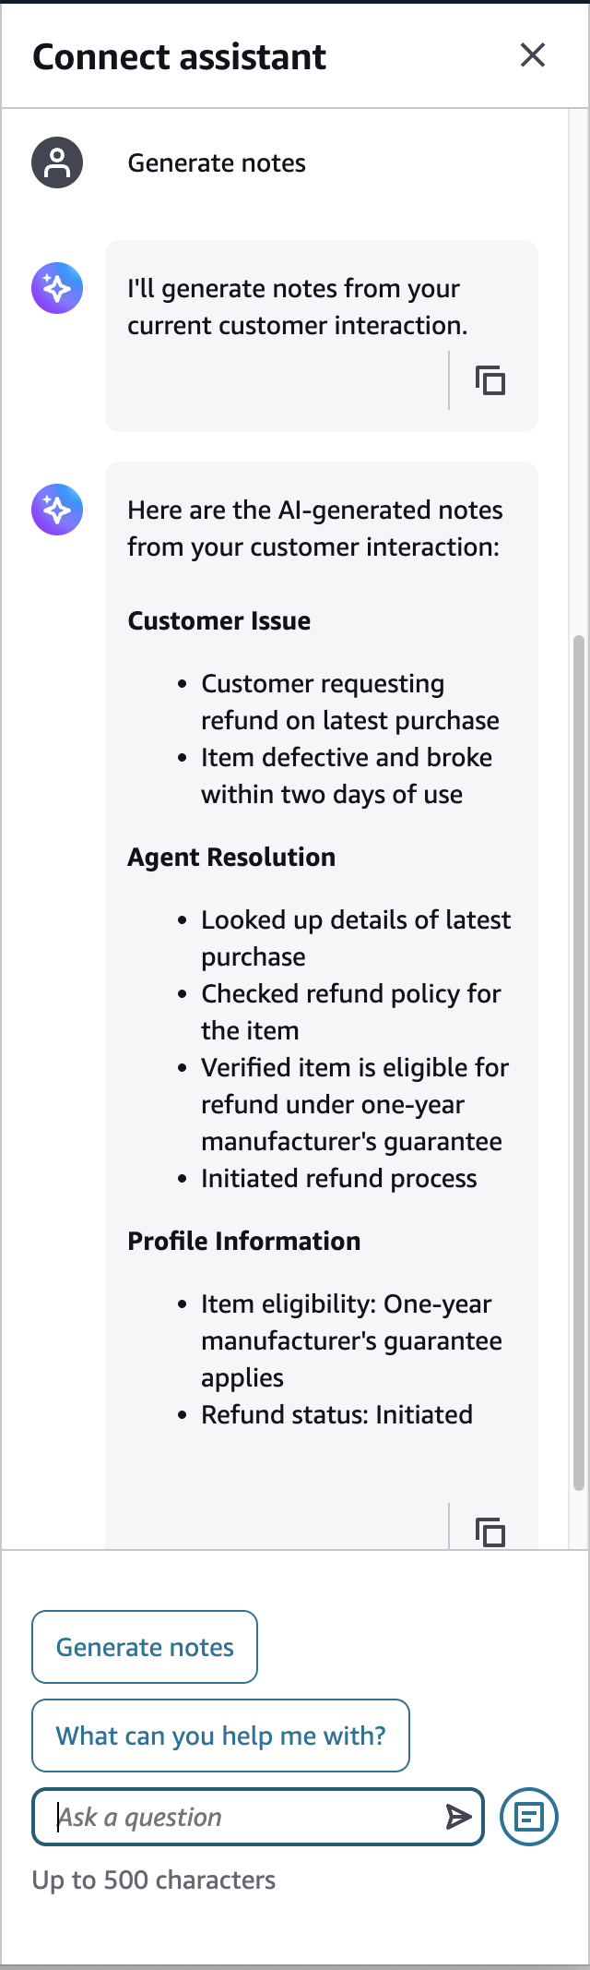Copy the "I'll generate notes" reply
The image size is (590, 1970).
(490, 380)
